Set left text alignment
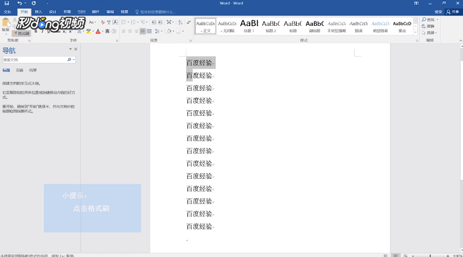463x257 pixels. (124, 31)
